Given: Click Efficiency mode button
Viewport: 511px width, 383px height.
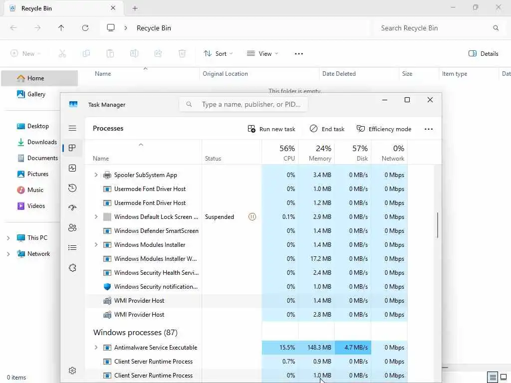Looking at the screenshot, I should pyautogui.click(x=384, y=129).
